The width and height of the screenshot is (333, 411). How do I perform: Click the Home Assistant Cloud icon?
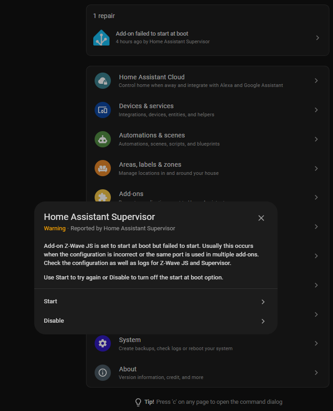(x=102, y=81)
